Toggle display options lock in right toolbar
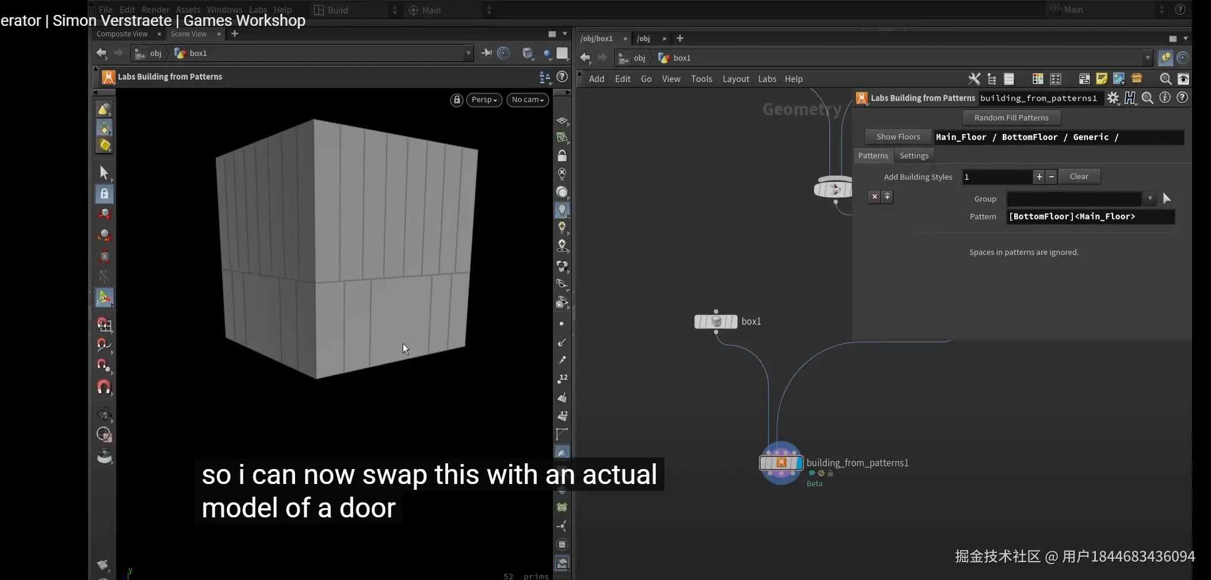The height and width of the screenshot is (580, 1211). click(562, 156)
